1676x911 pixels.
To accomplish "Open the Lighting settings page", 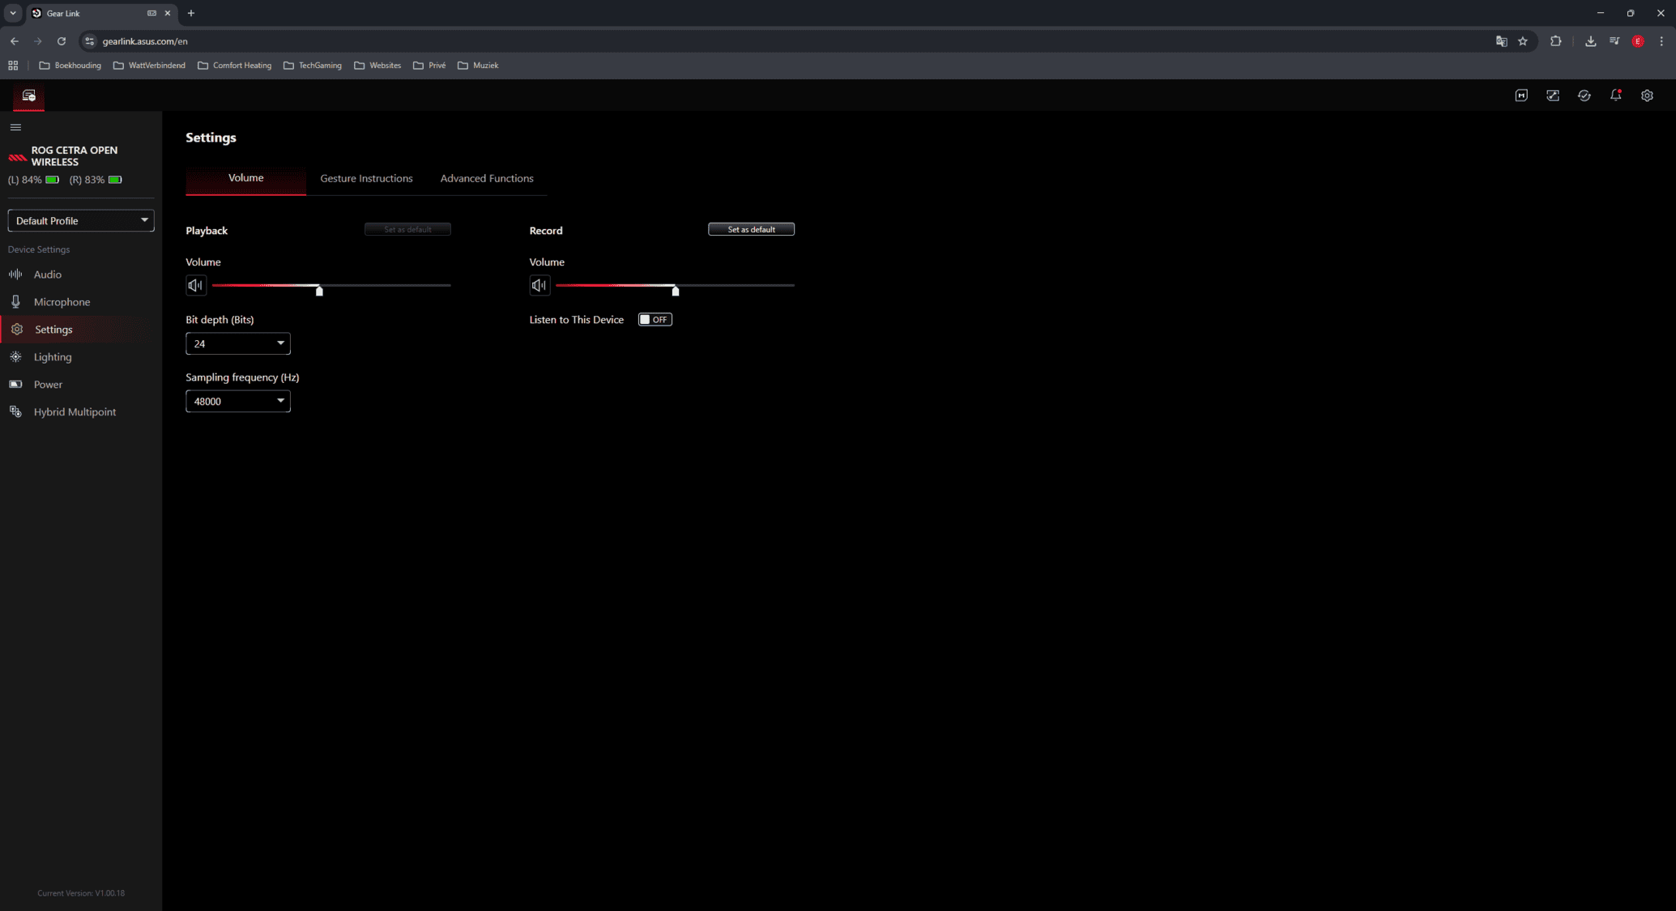I will pyautogui.click(x=53, y=357).
